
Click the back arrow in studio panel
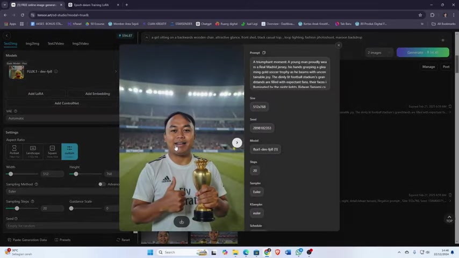click(x=6, y=36)
